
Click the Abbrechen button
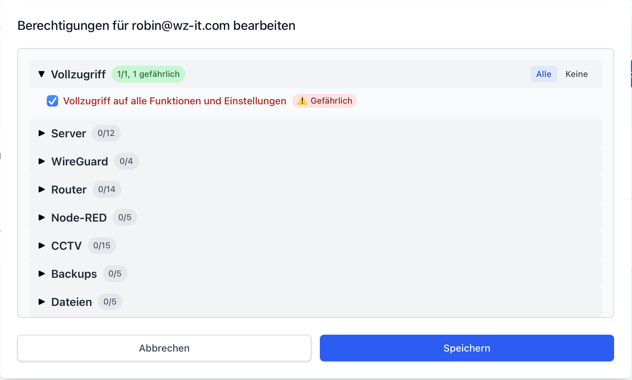coord(164,348)
